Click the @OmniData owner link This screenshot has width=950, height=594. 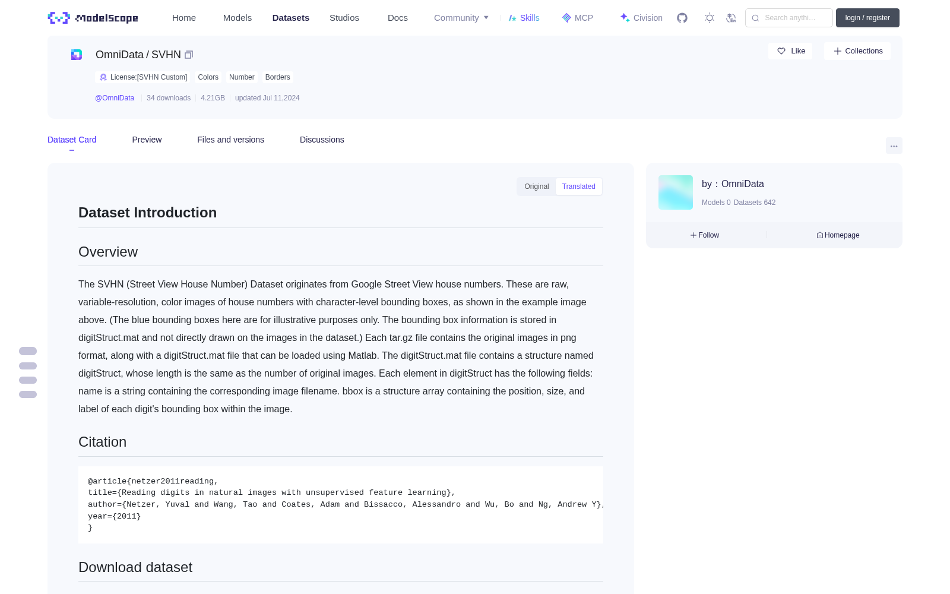click(115, 98)
